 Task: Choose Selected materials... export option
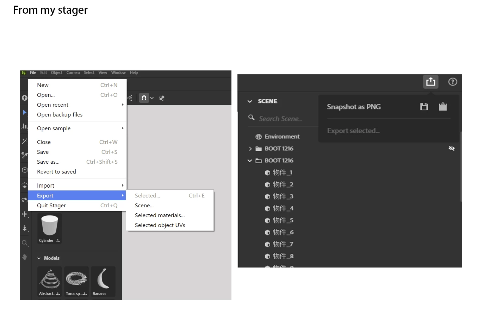pyautogui.click(x=170, y=215)
